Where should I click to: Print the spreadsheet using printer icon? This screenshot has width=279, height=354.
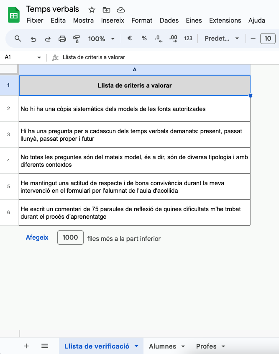point(62,39)
